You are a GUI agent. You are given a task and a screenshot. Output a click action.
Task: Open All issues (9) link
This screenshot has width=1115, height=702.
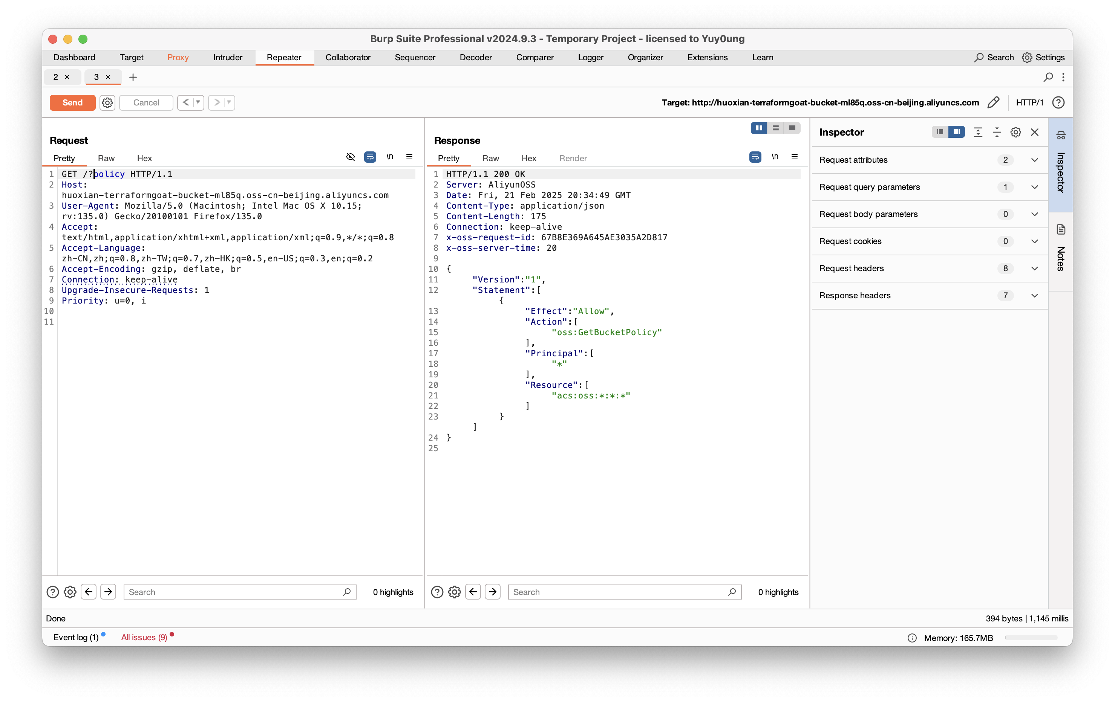[x=144, y=637]
